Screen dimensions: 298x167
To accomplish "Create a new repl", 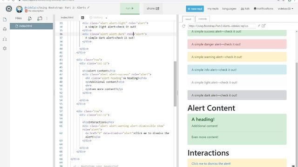I will pyautogui.click(x=195, y=9).
